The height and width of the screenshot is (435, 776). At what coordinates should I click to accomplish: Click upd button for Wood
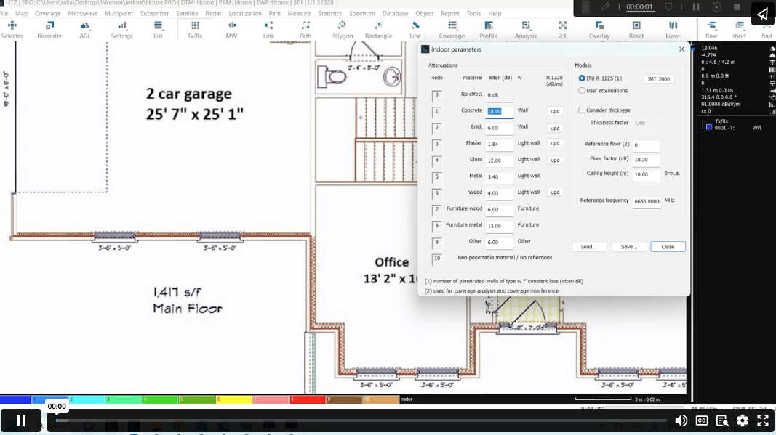556,192
